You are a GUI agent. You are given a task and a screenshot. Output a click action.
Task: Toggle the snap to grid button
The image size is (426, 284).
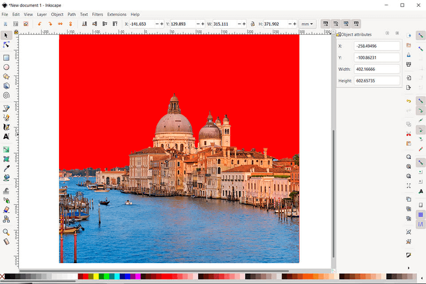pos(421,214)
